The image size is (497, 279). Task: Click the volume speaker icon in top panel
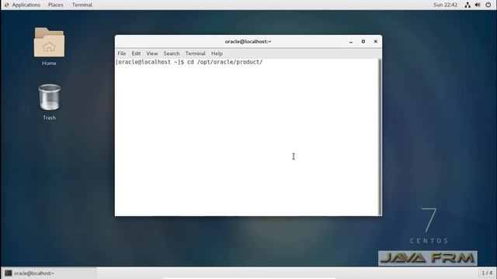click(x=478, y=5)
